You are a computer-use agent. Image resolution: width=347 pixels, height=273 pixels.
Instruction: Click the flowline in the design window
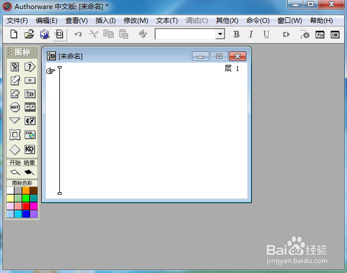pos(59,130)
